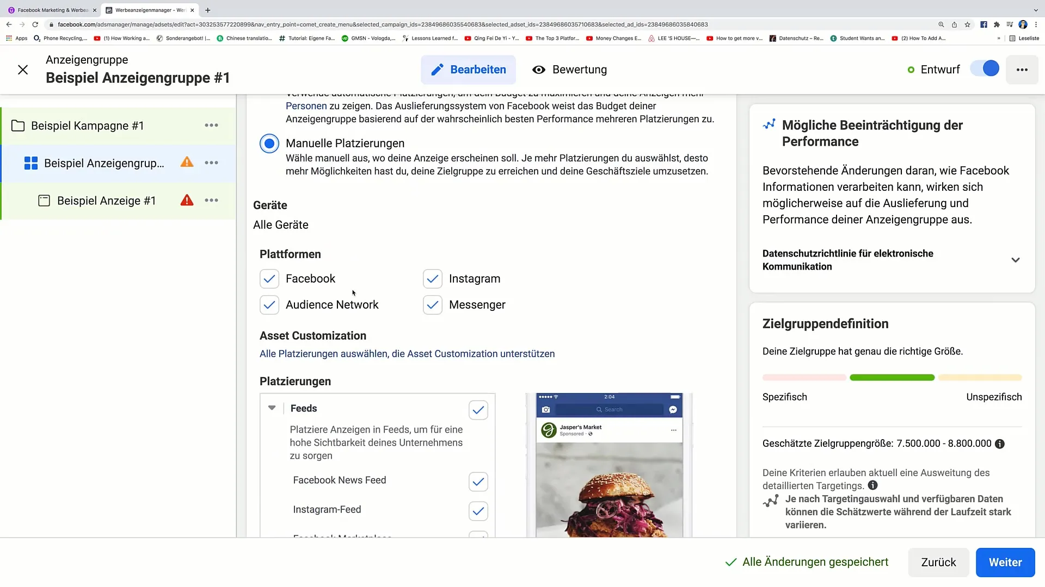The height and width of the screenshot is (587, 1045).
Task: Click info icon after detaillierten Targetings
Action: click(872, 485)
